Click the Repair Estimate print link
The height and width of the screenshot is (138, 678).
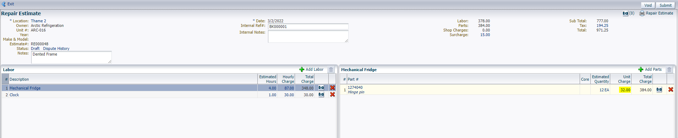coord(660,13)
